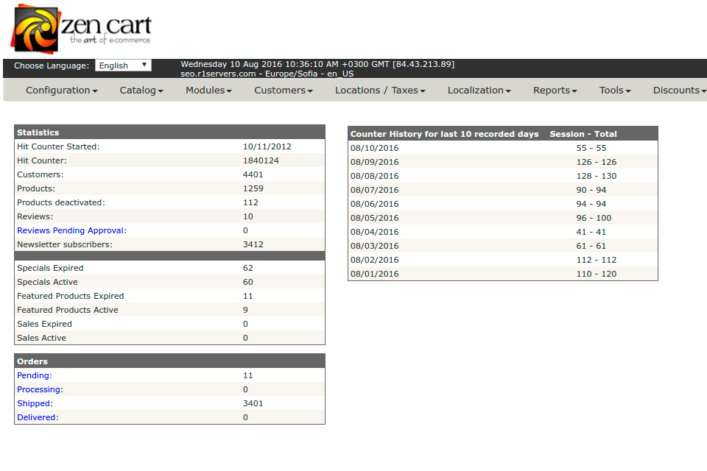The width and height of the screenshot is (707, 471).
Task: Click the Statistics panel header
Action: 169,132
